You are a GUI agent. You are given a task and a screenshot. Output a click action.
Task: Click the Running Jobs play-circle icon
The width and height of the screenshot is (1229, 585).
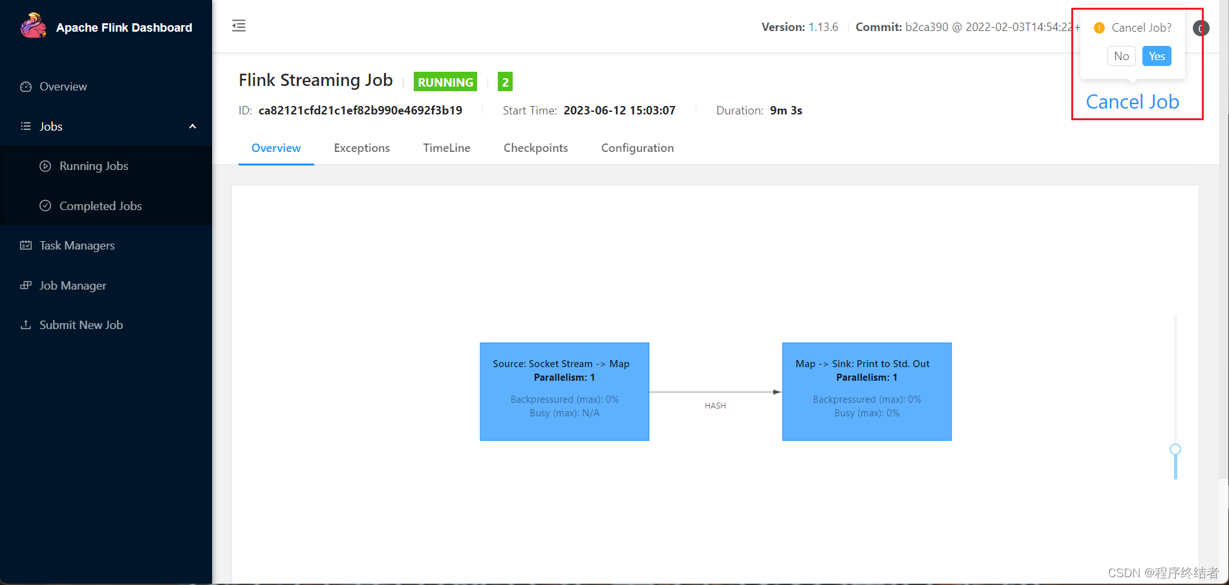[45, 166]
